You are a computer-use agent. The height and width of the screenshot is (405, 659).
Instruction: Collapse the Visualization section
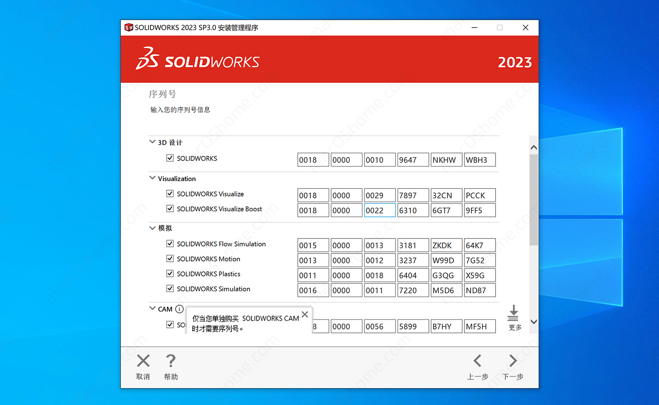coord(152,178)
